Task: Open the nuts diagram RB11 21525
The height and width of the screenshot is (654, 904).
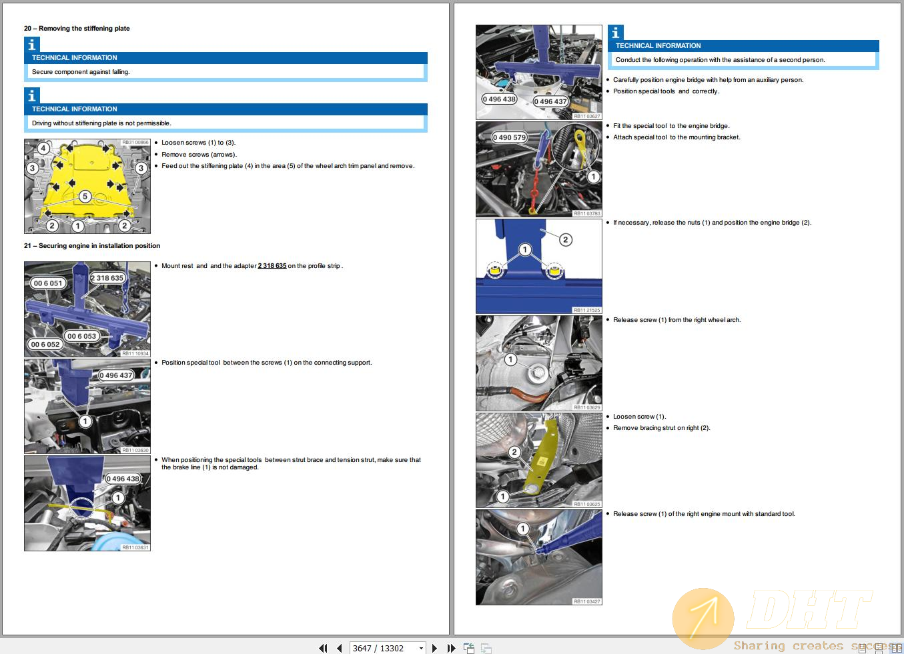Action: coord(539,266)
